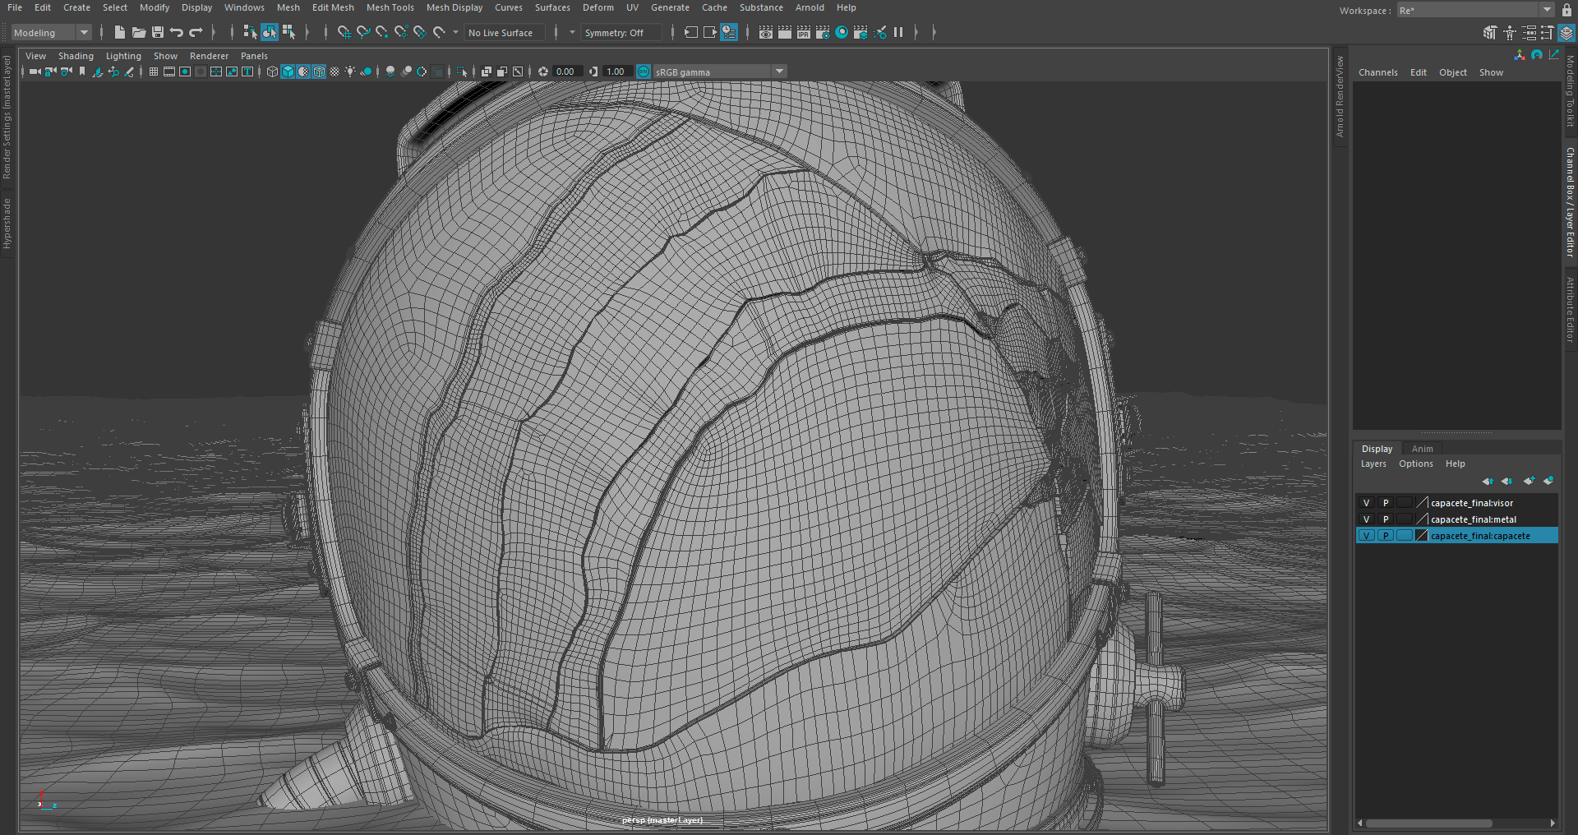
Task: Expand the sRGB gamma view transform dropdown
Action: [x=779, y=72]
